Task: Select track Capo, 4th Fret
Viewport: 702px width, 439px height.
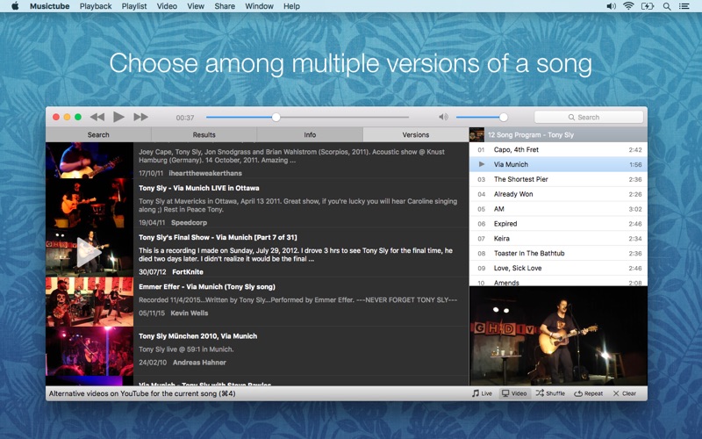Action: pos(558,149)
